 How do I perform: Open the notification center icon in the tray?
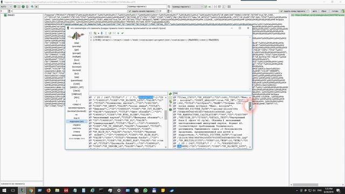[338, 190]
